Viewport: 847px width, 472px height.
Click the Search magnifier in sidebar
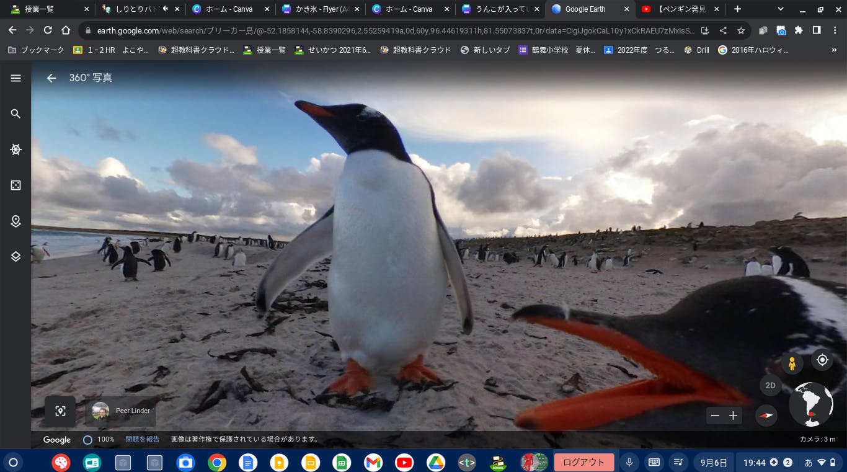point(16,114)
